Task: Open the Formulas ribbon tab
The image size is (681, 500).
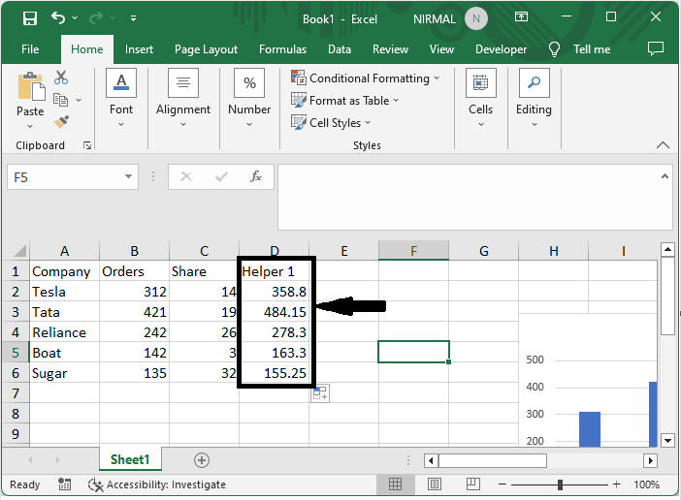Action: click(x=282, y=49)
